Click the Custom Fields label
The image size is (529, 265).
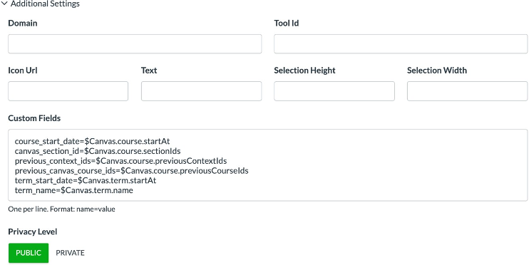(x=34, y=118)
